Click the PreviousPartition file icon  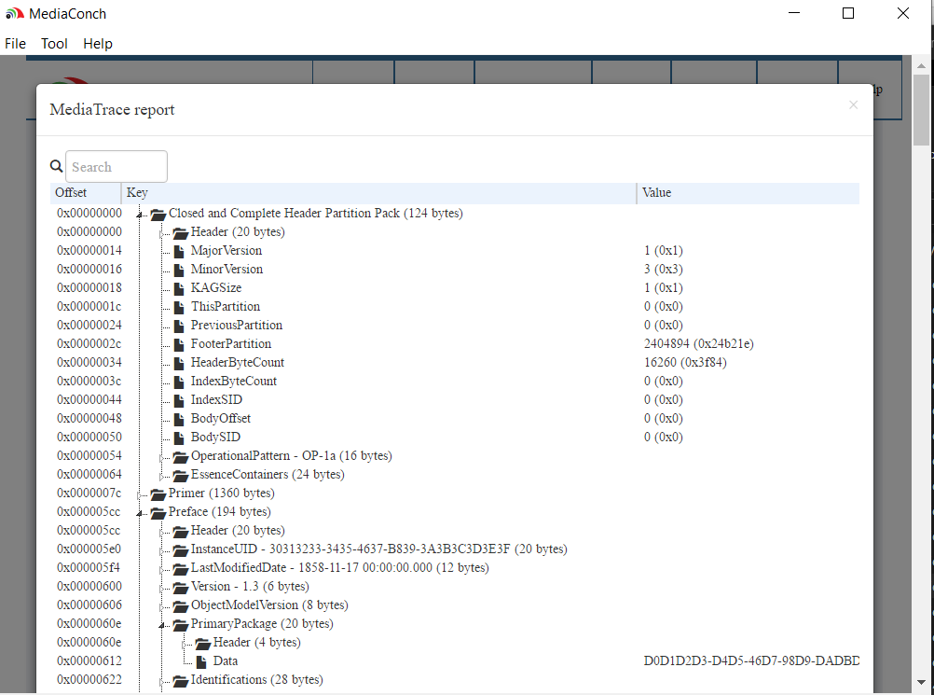pos(179,326)
